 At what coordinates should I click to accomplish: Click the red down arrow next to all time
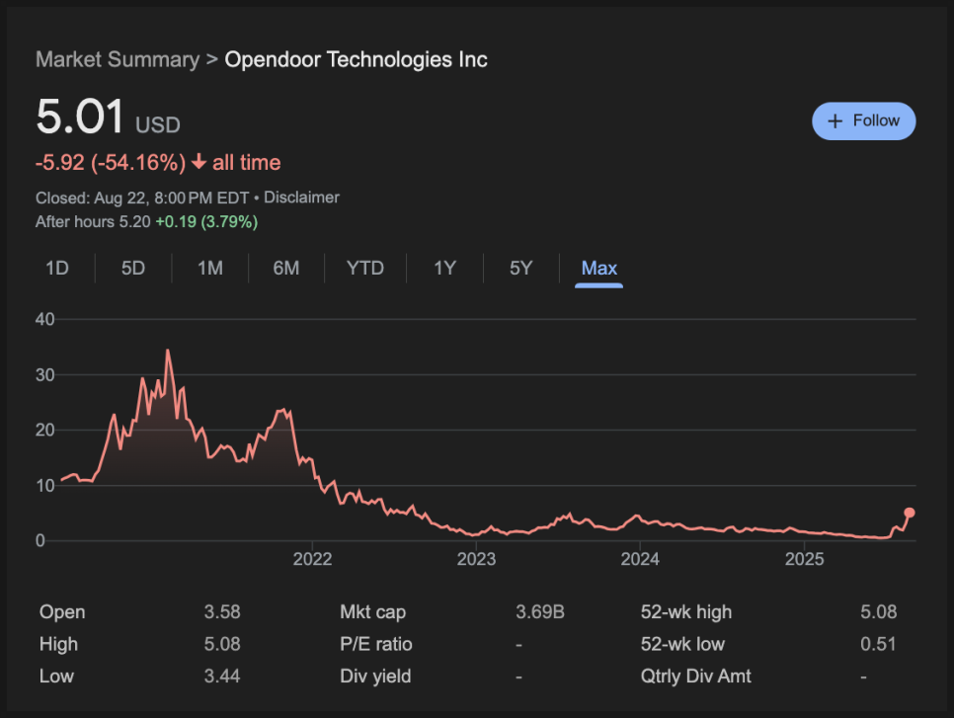(x=199, y=162)
